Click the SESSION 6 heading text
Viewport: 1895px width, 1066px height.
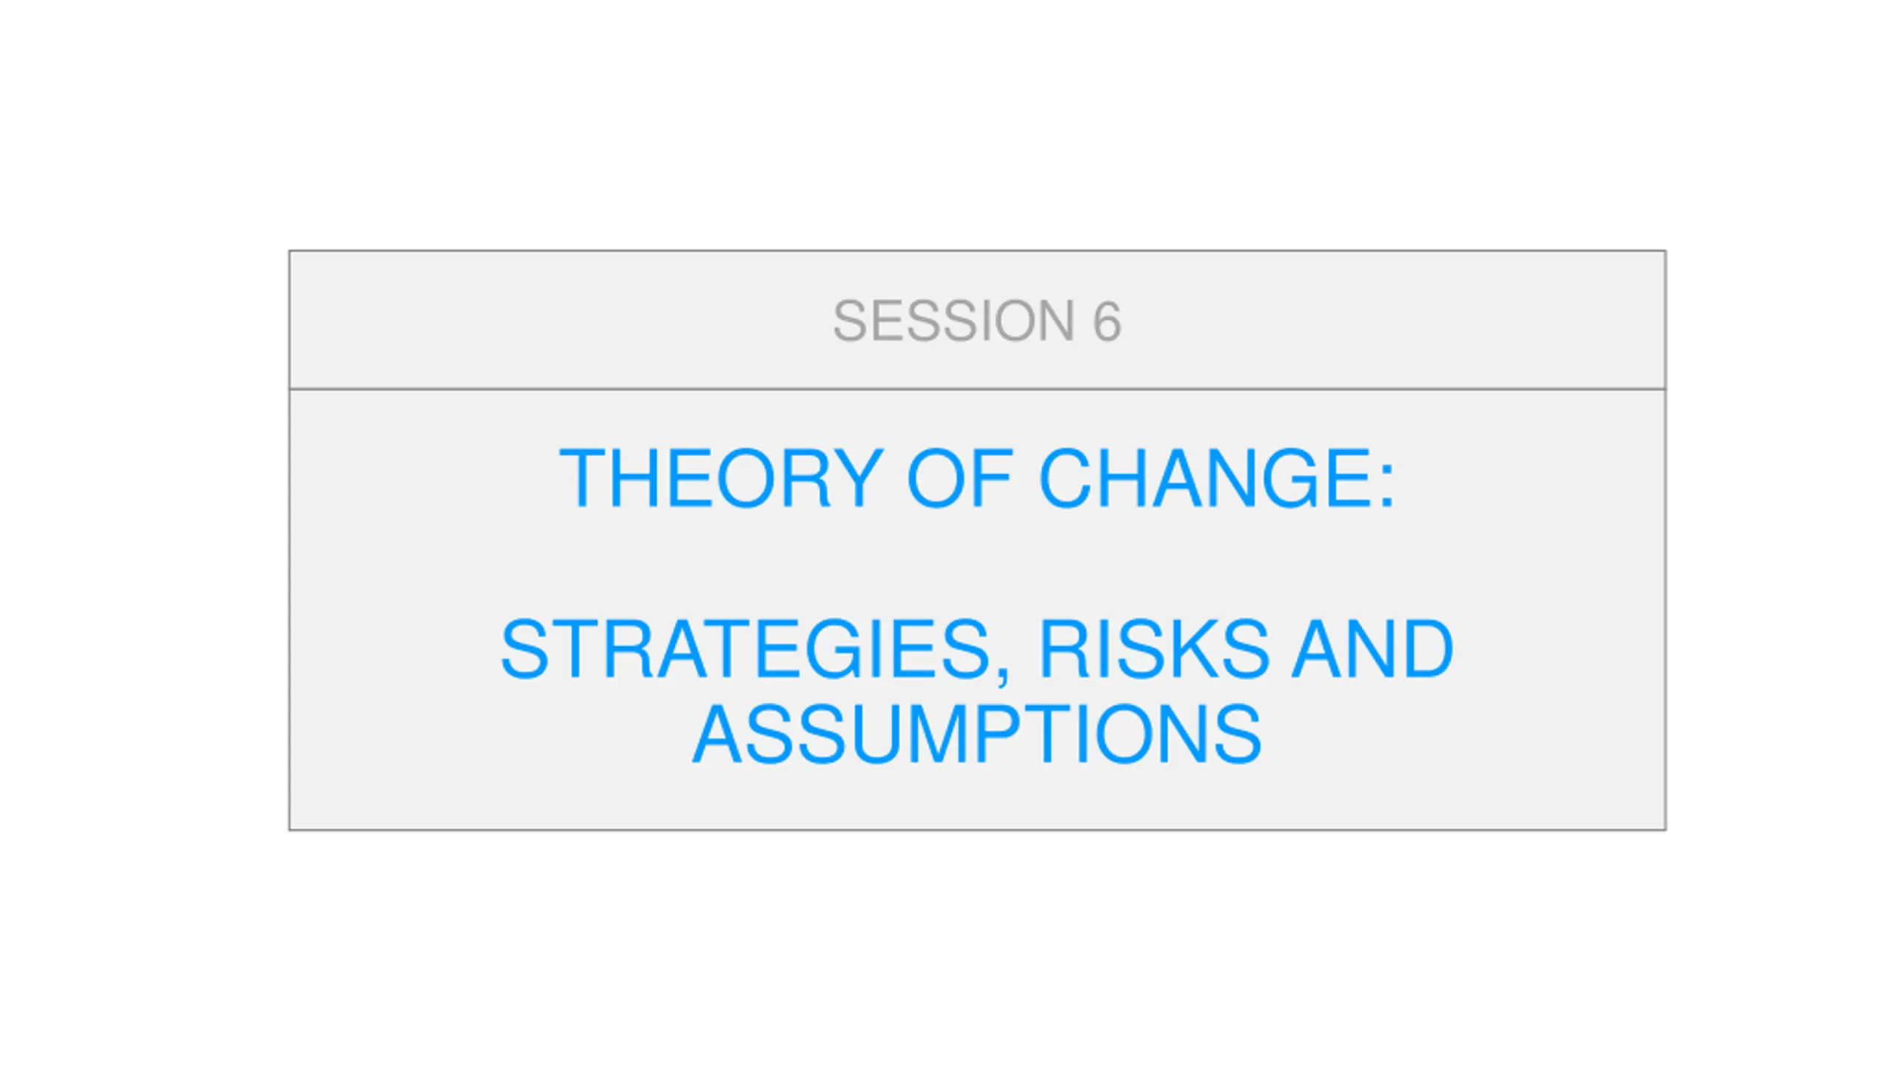[x=977, y=321]
